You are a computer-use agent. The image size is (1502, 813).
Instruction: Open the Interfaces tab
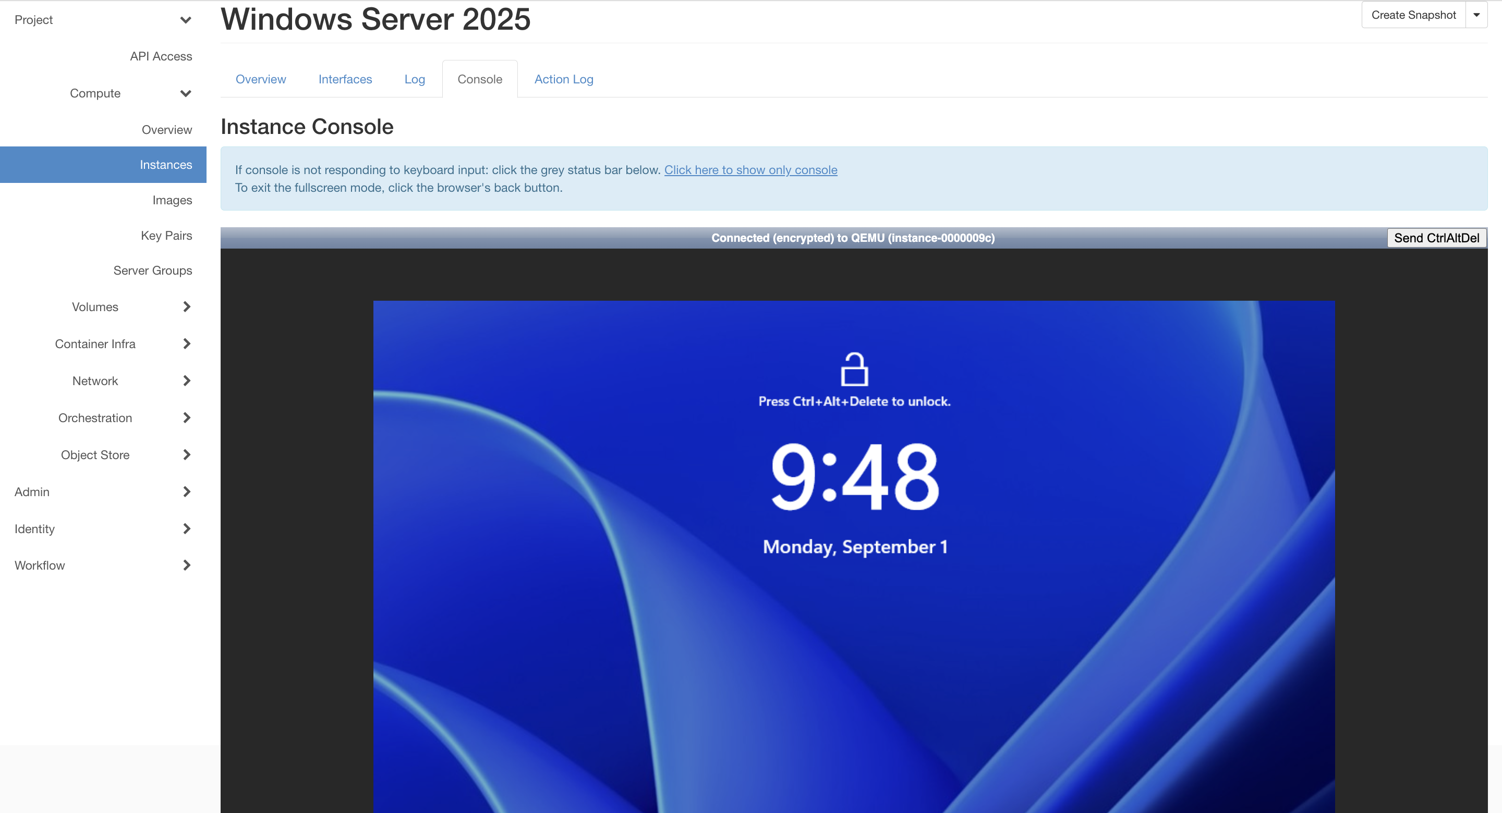[345, 79]
